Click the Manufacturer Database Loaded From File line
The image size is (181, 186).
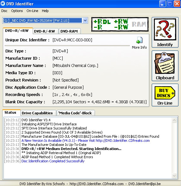pos(90,136)
